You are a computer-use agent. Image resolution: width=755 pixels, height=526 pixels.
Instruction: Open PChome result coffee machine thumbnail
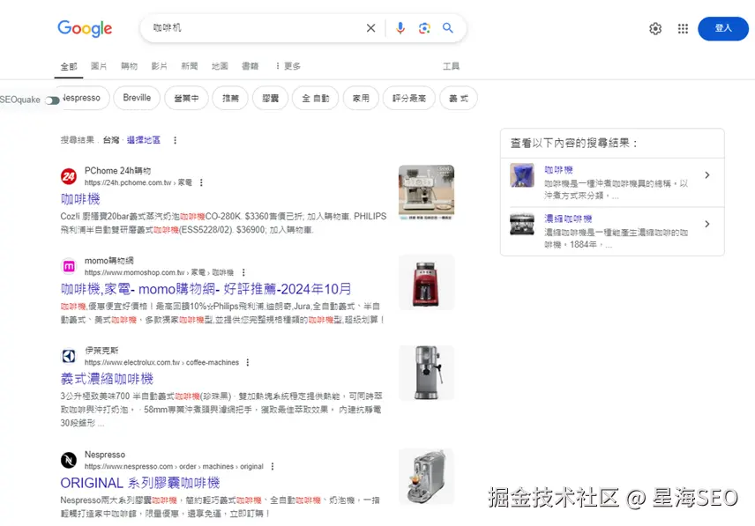pos(427,192)
